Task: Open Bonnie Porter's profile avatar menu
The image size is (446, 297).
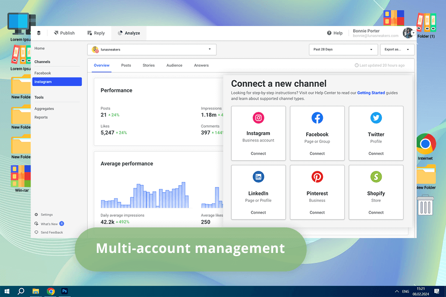Action: tap(408, 33)
